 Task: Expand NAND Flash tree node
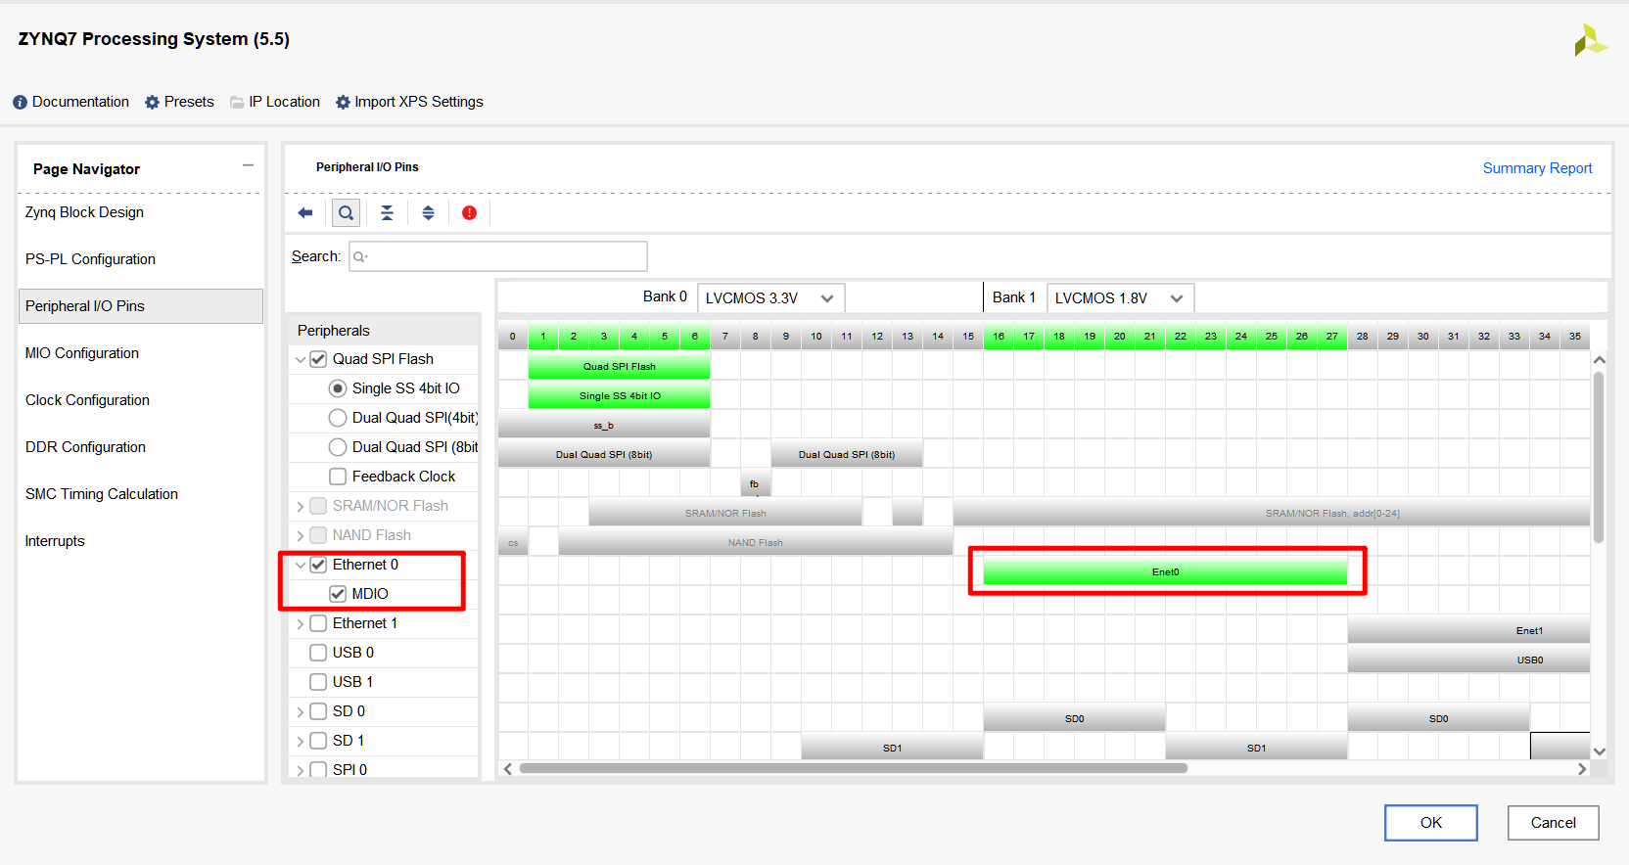pyautogui.click(x=301, y=535)
